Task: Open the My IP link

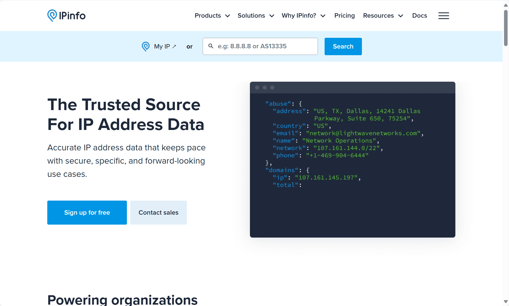Action: click(162, 46)
